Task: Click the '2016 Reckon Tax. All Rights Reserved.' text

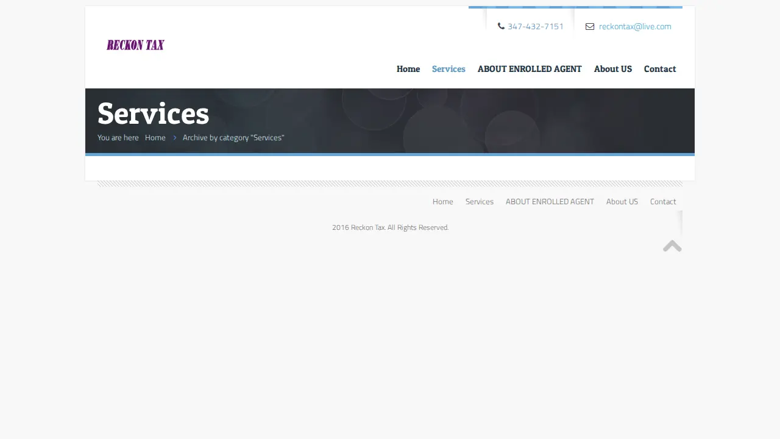Action: point(390,227)
